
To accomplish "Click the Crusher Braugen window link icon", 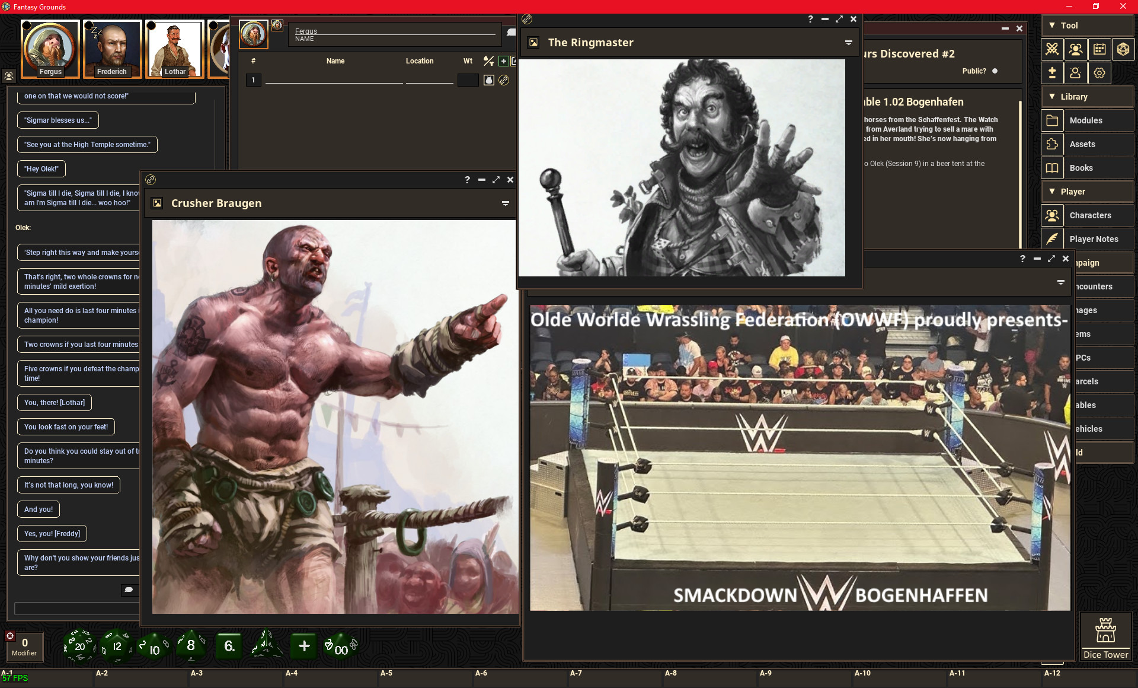I will 151,180.
